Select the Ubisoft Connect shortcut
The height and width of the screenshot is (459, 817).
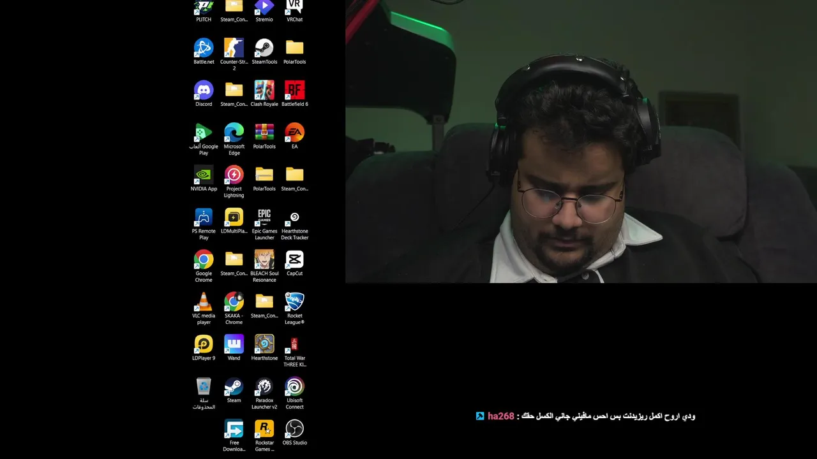pos(294,393)
